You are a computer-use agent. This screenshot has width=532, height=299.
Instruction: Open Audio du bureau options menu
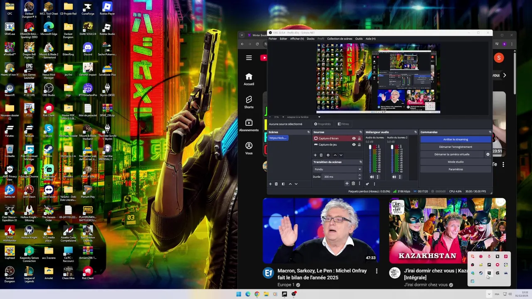377,177
